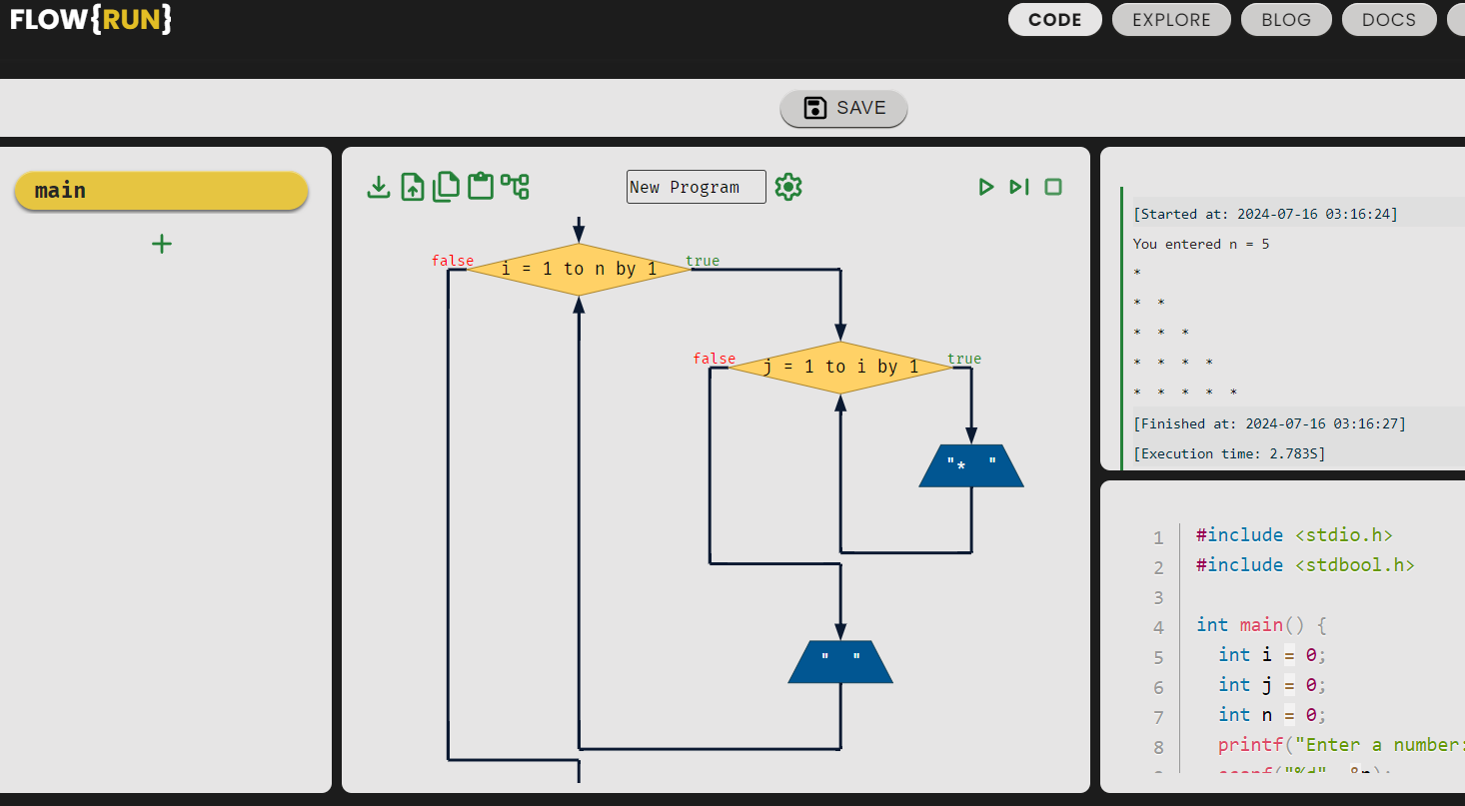Select the outer loop diamond i = 1 to n

(x=578, y=269)
